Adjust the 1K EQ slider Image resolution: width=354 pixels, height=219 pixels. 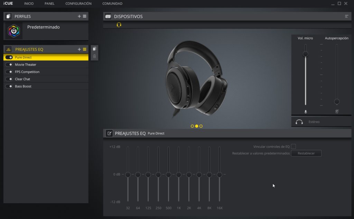click(179, 174)
